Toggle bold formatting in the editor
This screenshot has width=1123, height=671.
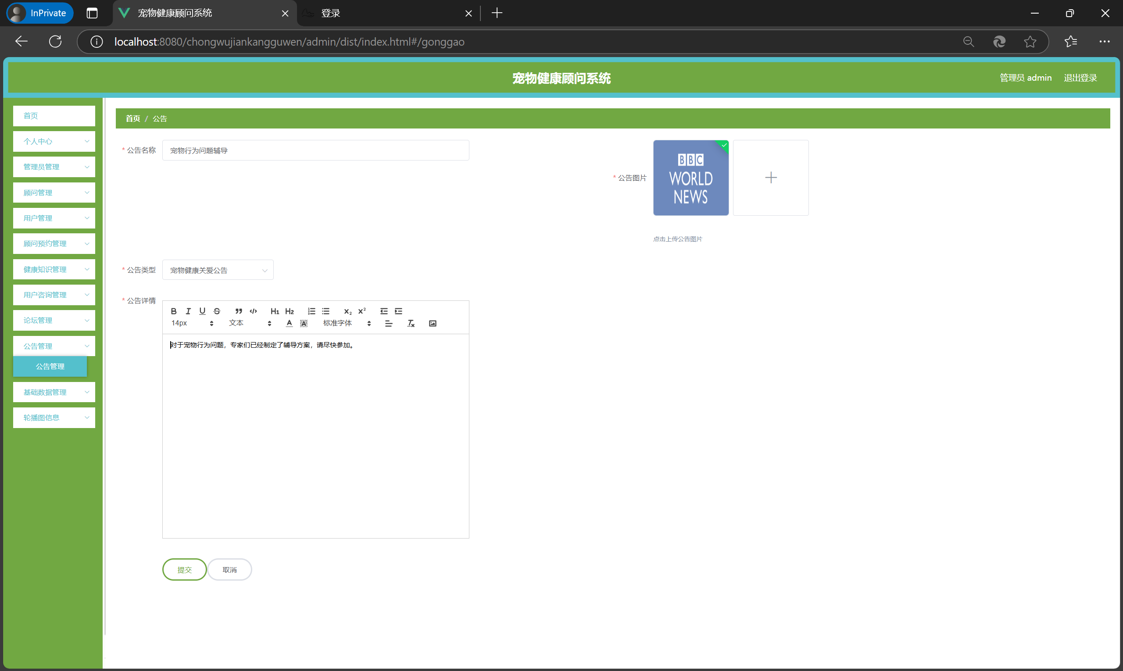tap(174, 311)
